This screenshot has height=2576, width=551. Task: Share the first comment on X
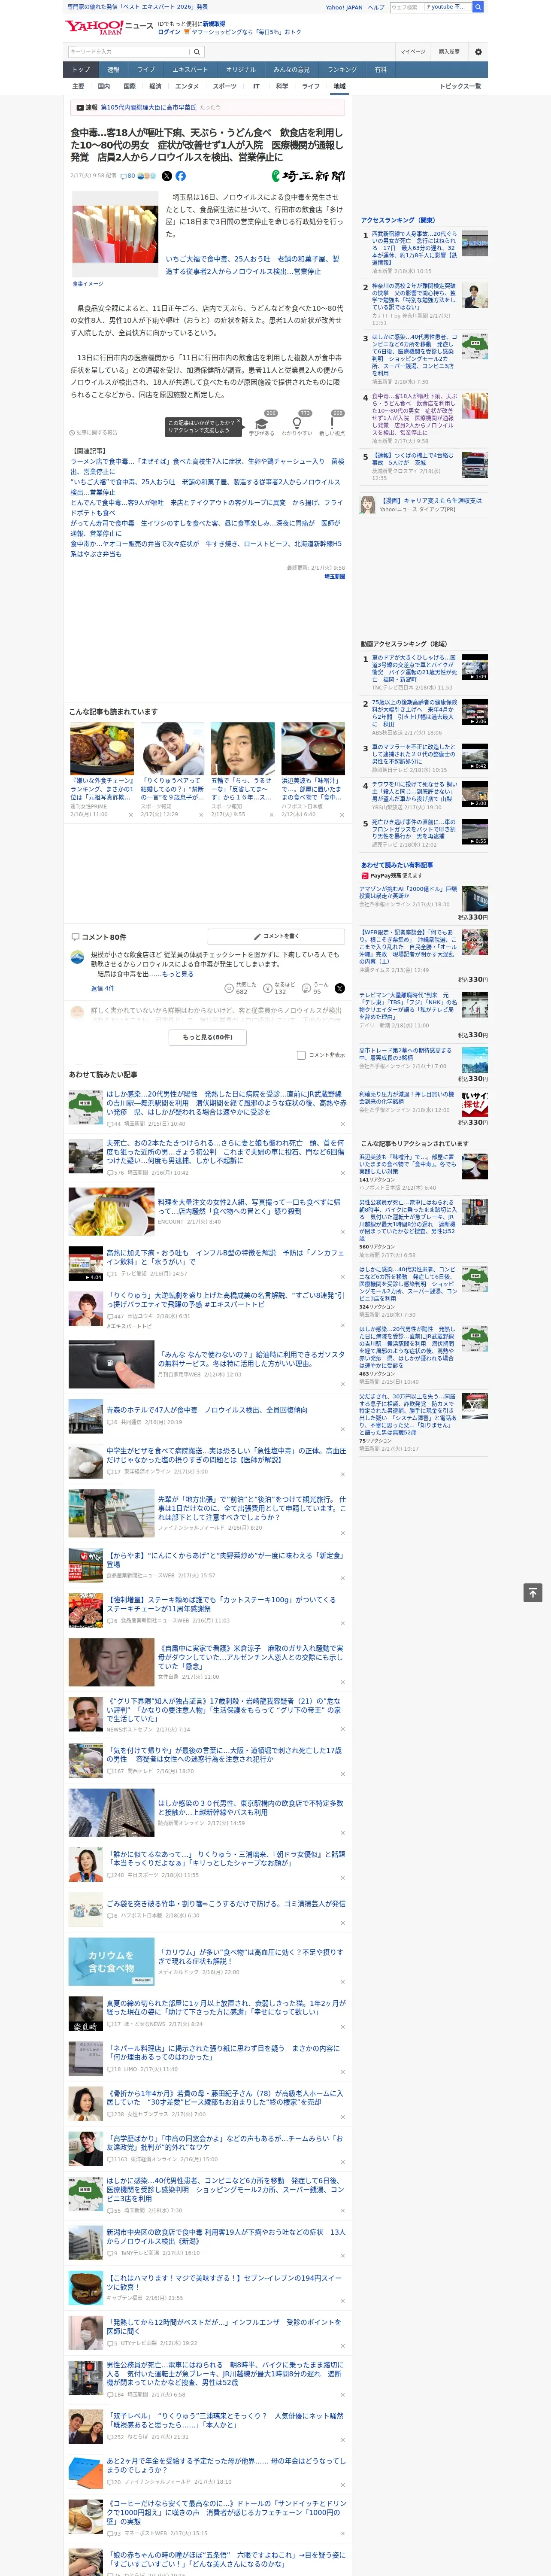tap(340, 988)
